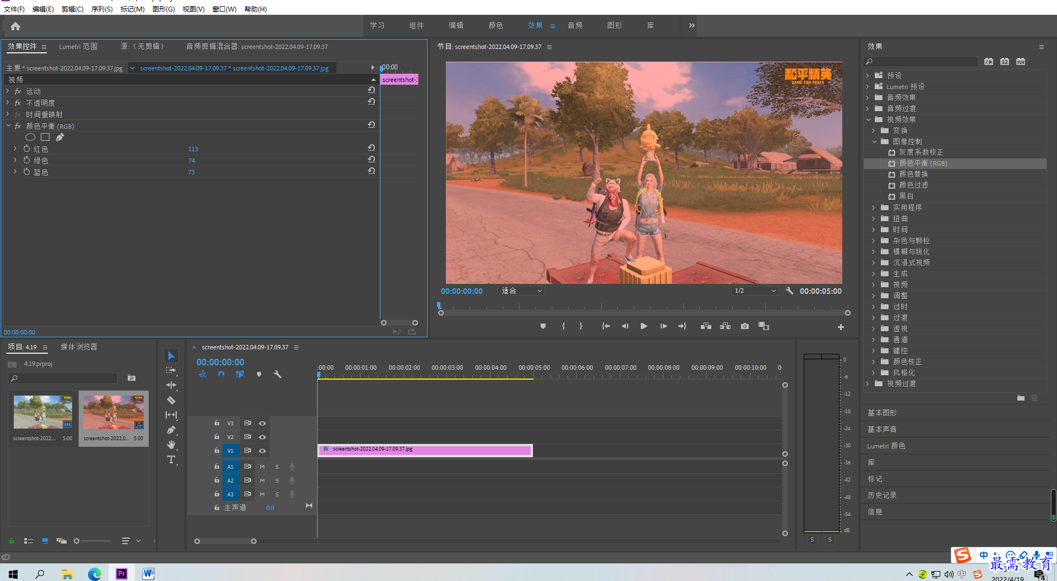Toggle V3 track output eye

click(x=263, y=424)
